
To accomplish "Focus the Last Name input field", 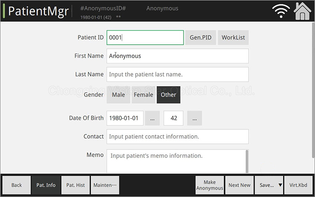I will click(177, 74).
